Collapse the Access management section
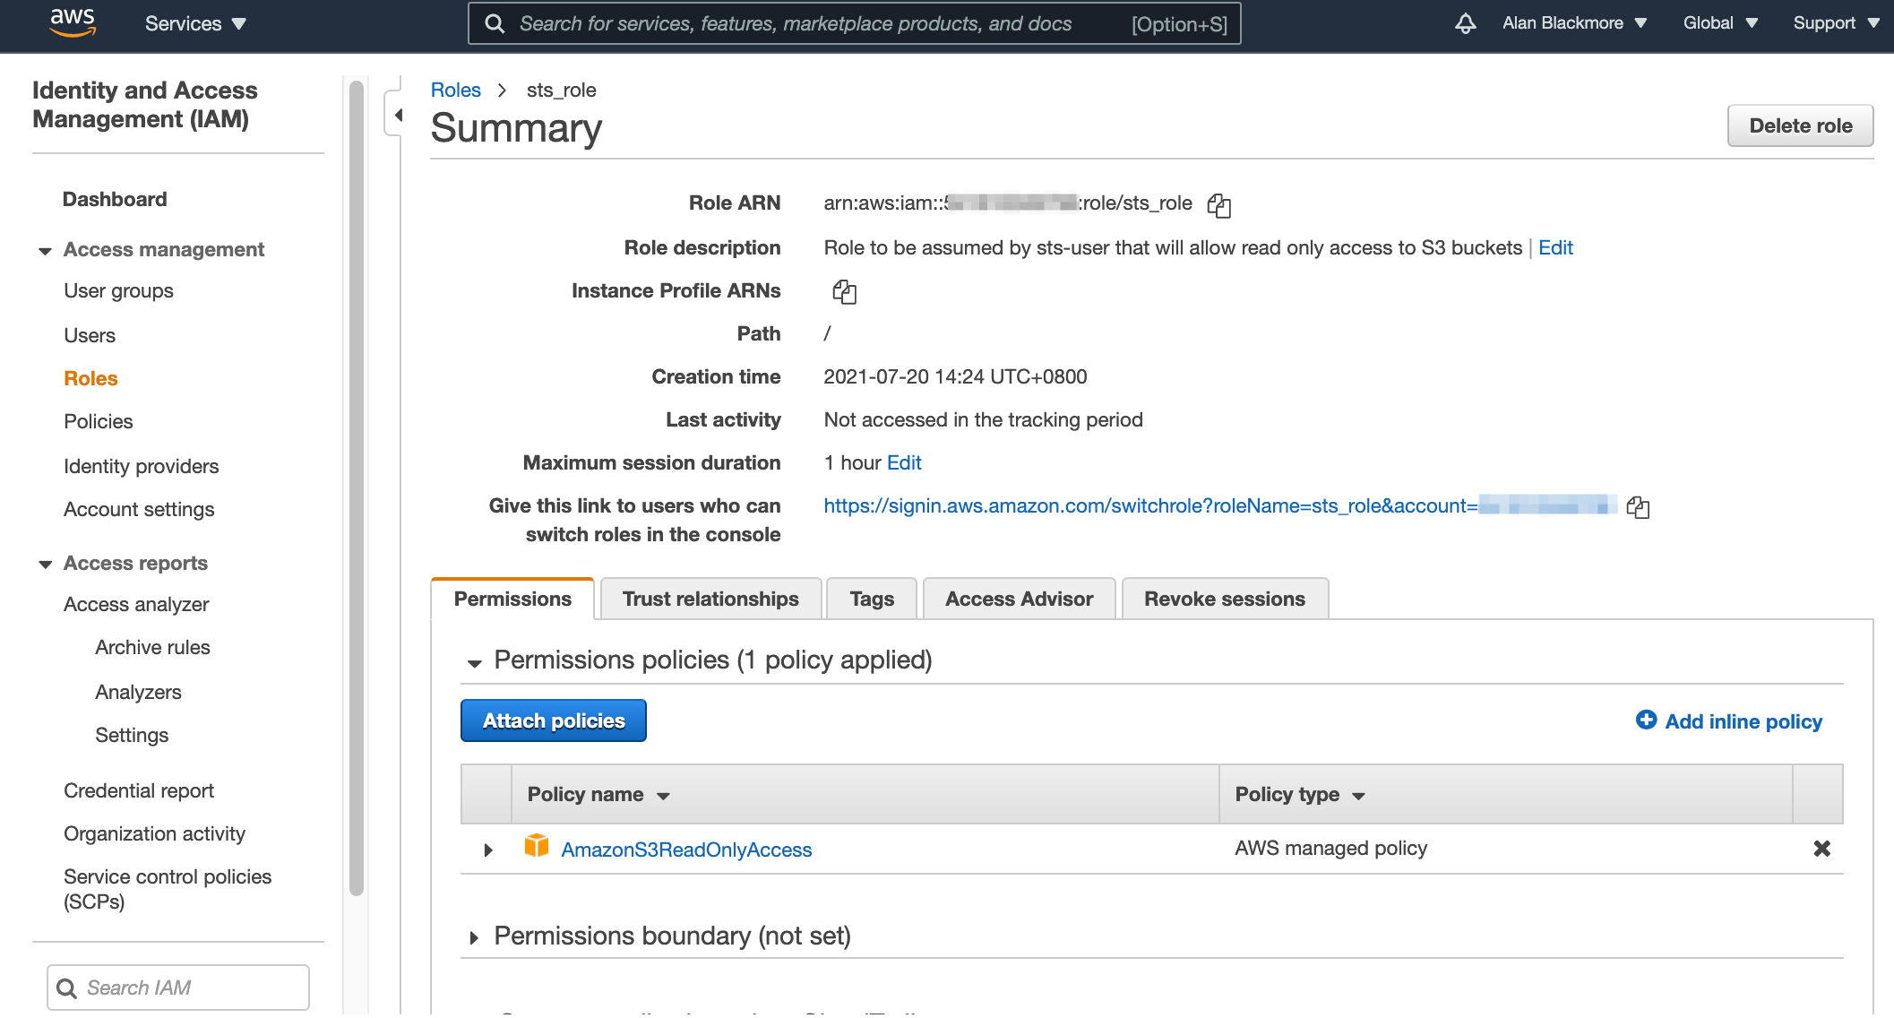Image resolution: width=1894 pixels, height=1018 pixels. [x=44, y=251]
